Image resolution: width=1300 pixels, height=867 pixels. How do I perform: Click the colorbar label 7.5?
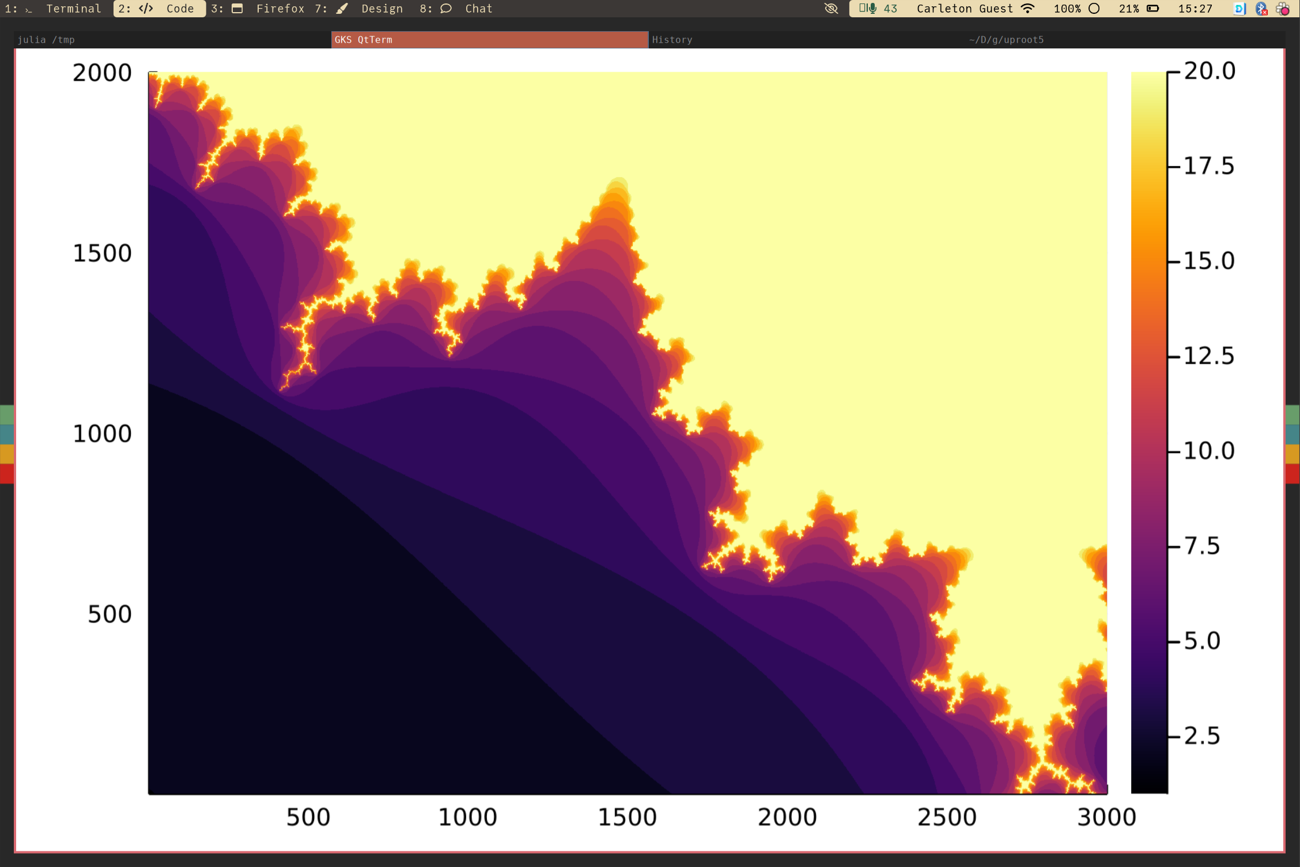[1202, 546]
